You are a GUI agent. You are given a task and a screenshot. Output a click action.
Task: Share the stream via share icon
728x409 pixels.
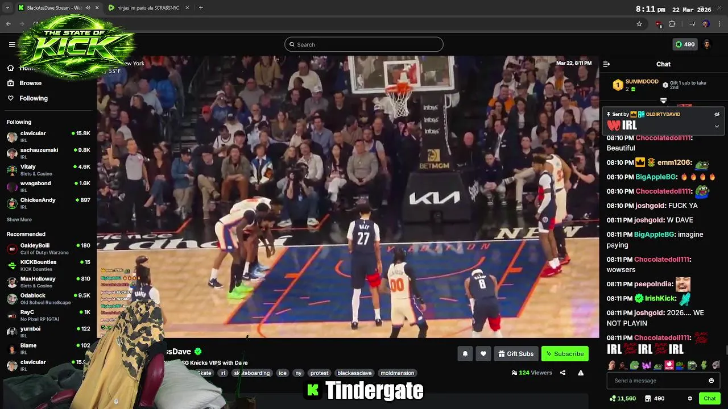pyautogui.click(x=562, y=373)
